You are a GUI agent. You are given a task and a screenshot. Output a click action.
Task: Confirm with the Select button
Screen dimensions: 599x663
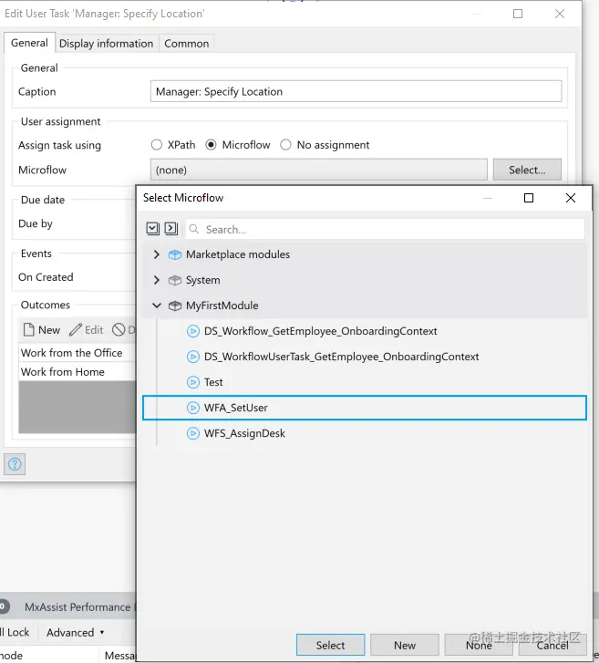pyautogui.click(x=331, y=646)
